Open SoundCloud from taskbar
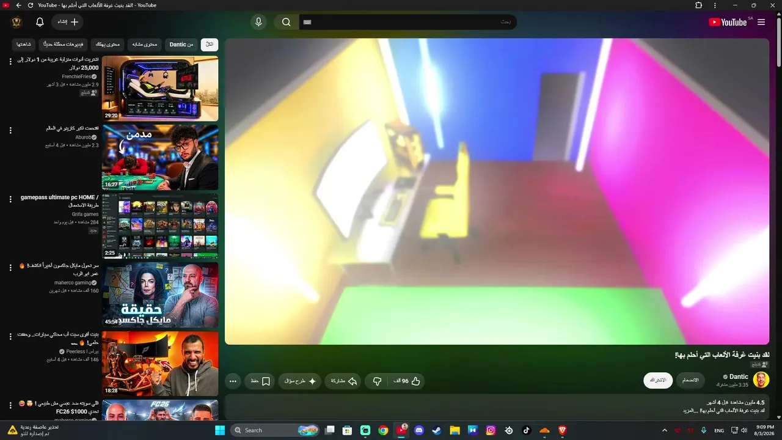Screen dimensions: 782x440 click(544, 430)
